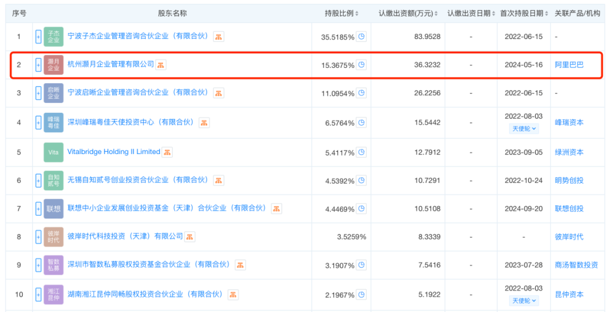Viewport: 613px width, 312px height.
Task: Open 天使轮 dropdown under 峰瑞资本 row date
Action: pos(524,129)
